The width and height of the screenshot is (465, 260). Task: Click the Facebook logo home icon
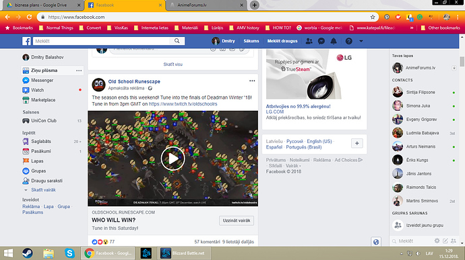tap(26, 41)
